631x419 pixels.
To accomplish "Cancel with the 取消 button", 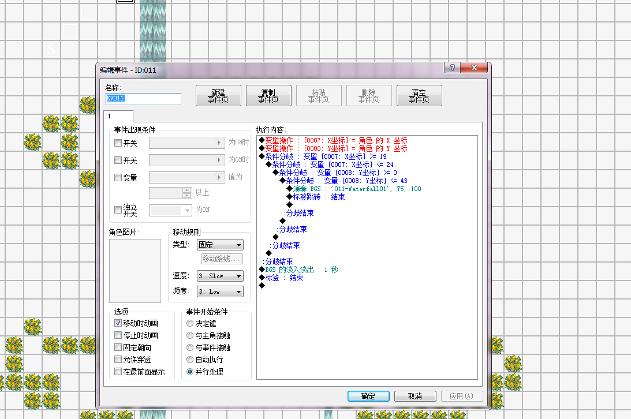I will pyautogui.click(x=415, y=396).
